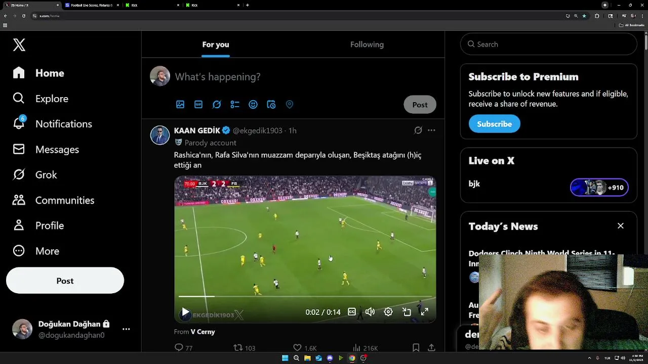Tag a location in the post

tap(290, 104)
